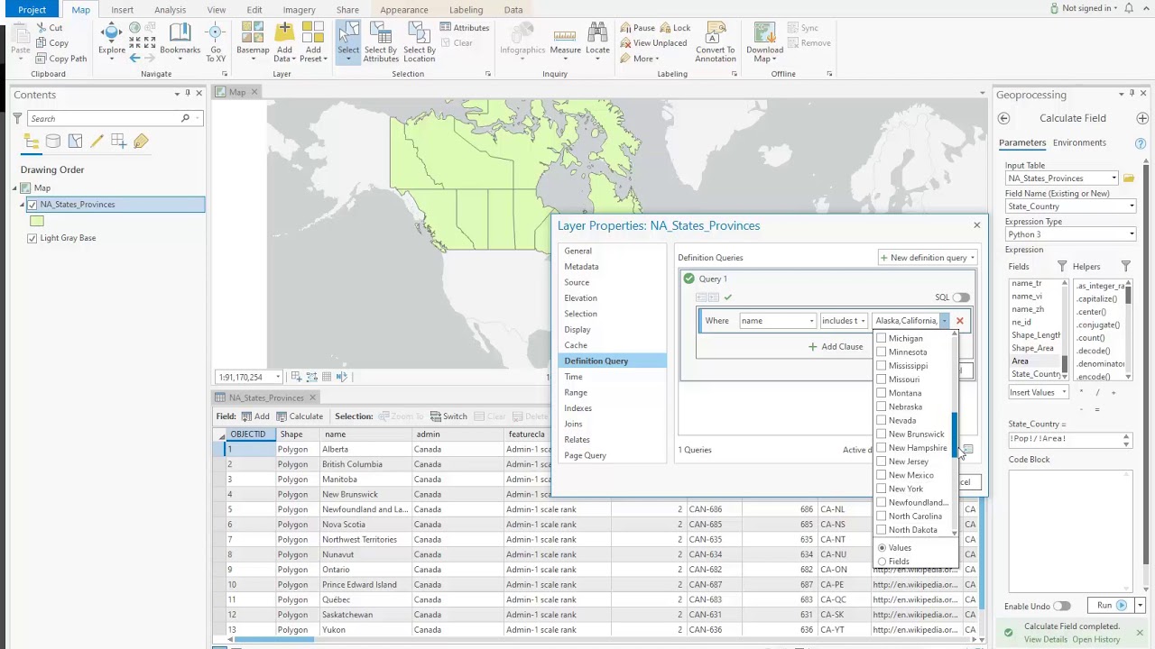Open the 'includes' operator dropdown

pos(863,321)
